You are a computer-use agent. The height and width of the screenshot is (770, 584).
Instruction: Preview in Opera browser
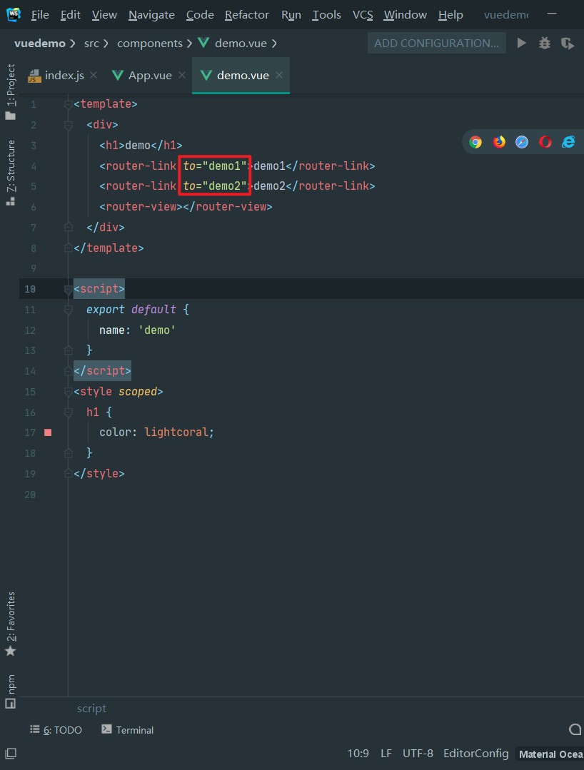[545, 143]
